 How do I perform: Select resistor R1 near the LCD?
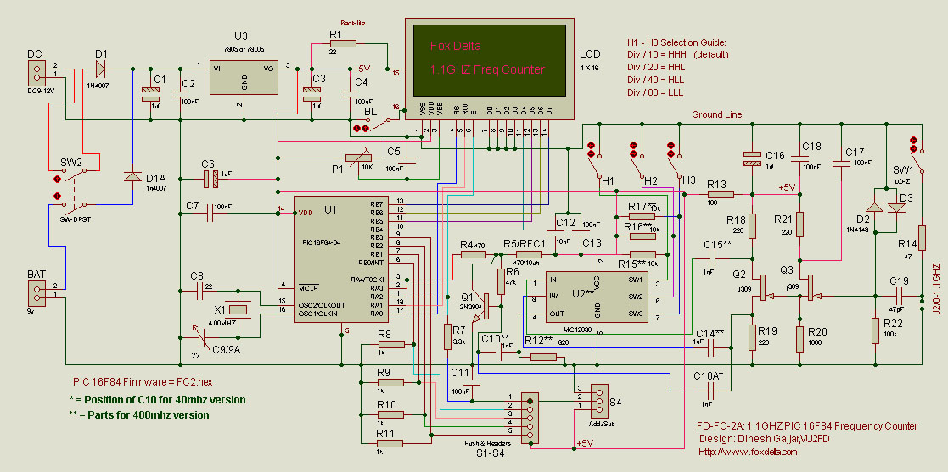pyautogui.click(x=343, y=43)
